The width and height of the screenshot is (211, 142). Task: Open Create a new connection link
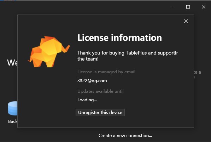pos(125,136)
